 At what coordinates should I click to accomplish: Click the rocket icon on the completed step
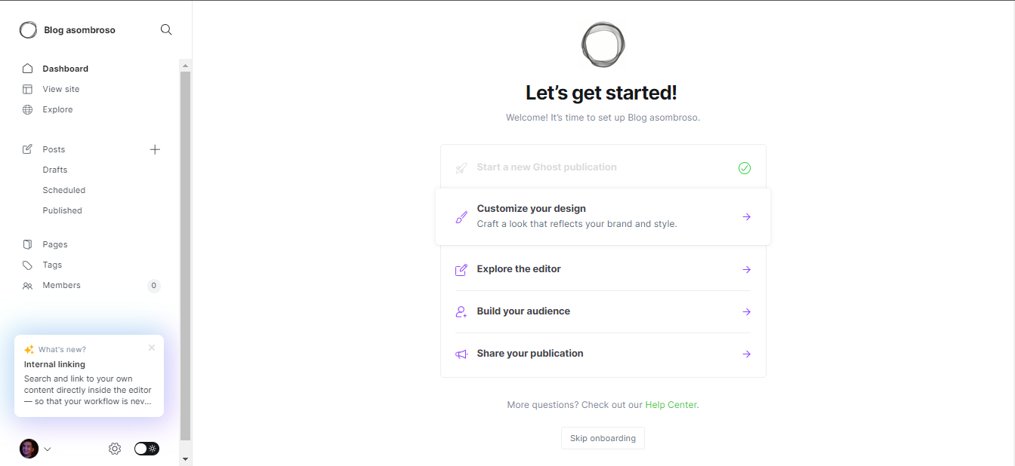pos(461,168)
